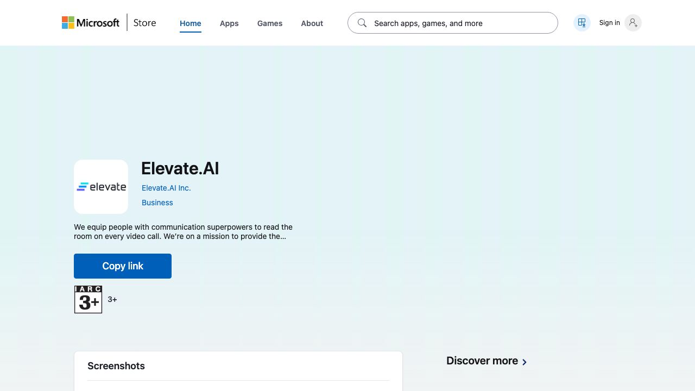Open the Apps tab

coord(229,23)
